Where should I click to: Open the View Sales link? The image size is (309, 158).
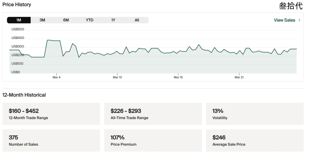coord(284,20)
